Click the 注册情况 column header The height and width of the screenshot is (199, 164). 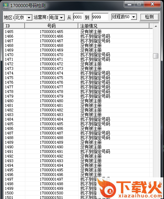[x=113, y=26]
